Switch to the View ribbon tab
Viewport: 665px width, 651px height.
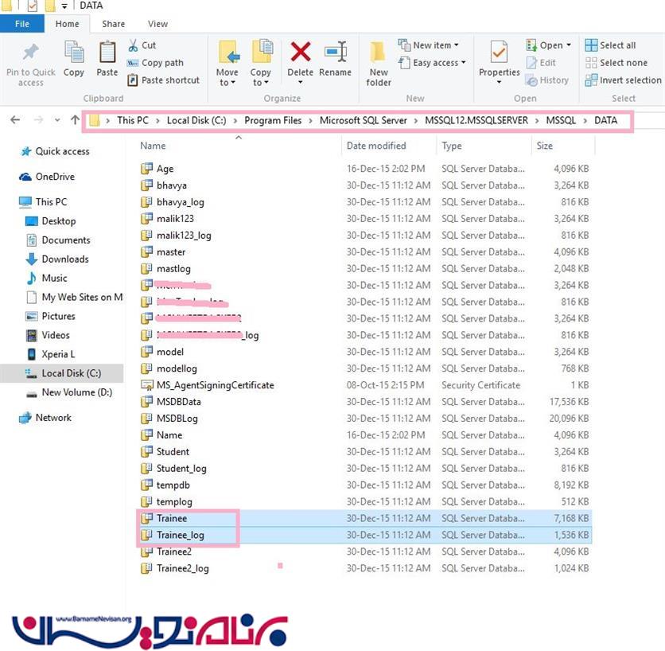[157, 24]
